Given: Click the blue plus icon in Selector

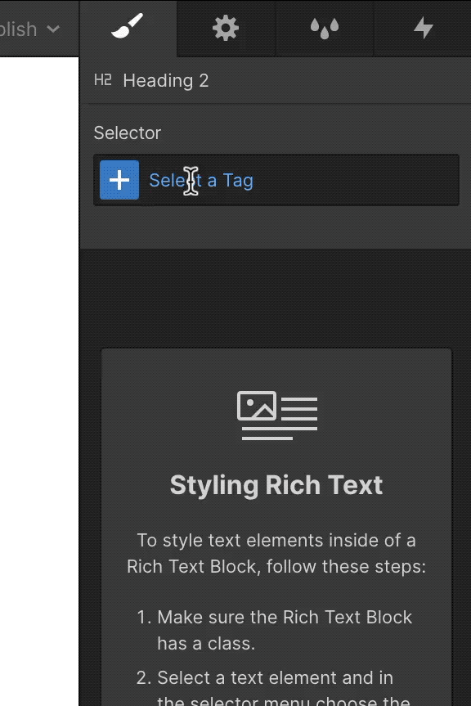Looking at the screenshot, I should click(119, 180).
